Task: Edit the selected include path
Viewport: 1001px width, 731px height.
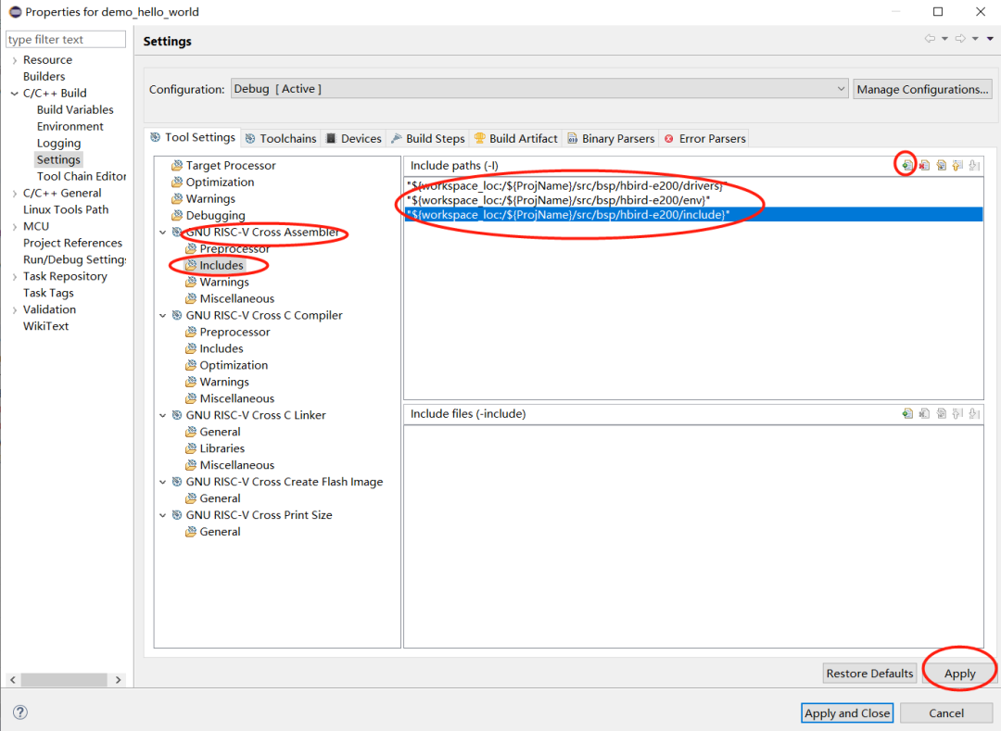Action: coord(941,165)
